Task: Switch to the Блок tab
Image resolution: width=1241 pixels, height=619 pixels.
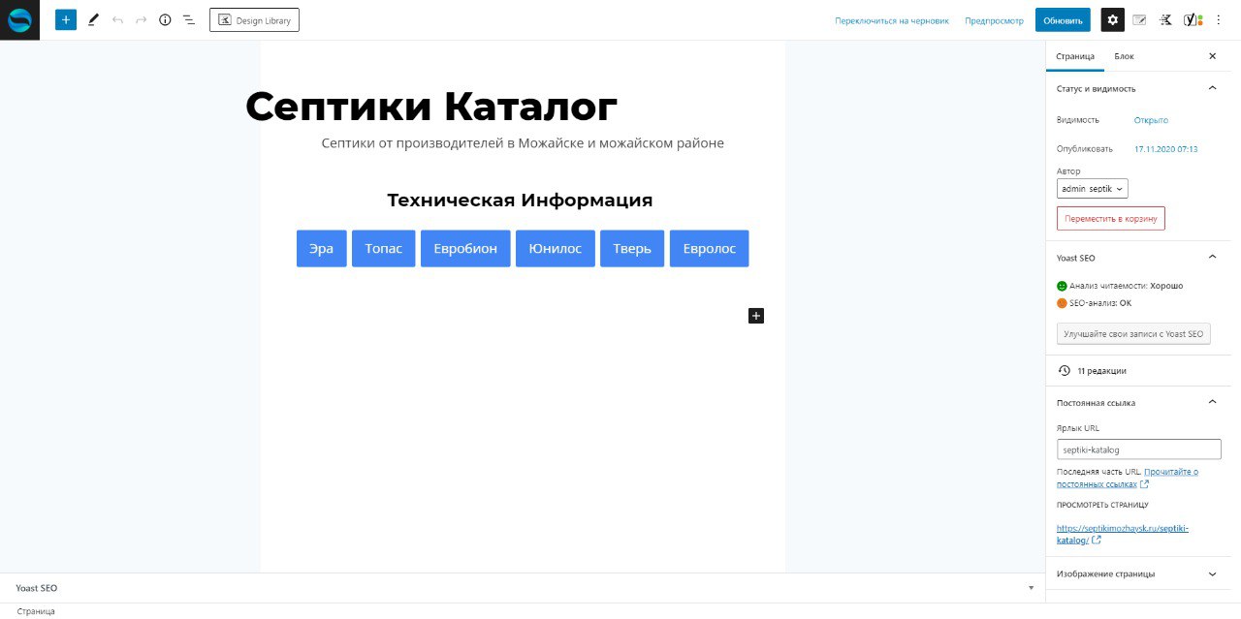Action: (1124, 56)
